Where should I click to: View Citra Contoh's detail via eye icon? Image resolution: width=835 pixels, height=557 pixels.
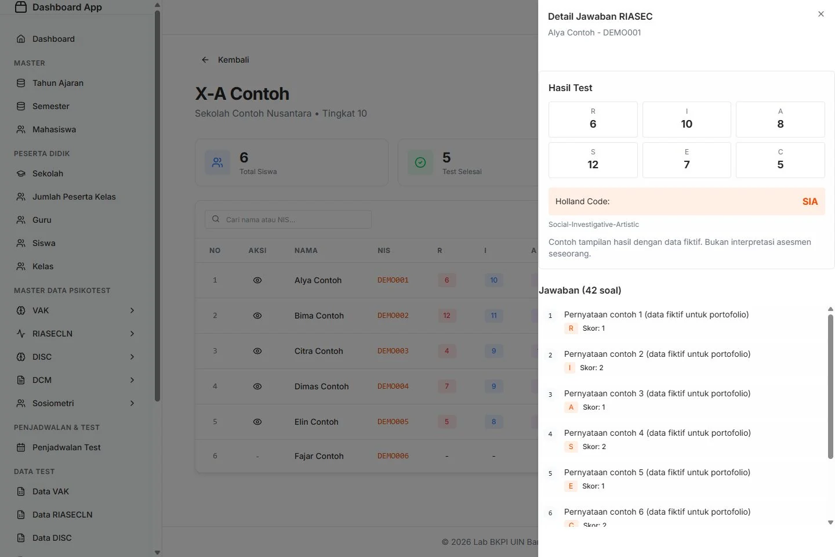point(257,351)
